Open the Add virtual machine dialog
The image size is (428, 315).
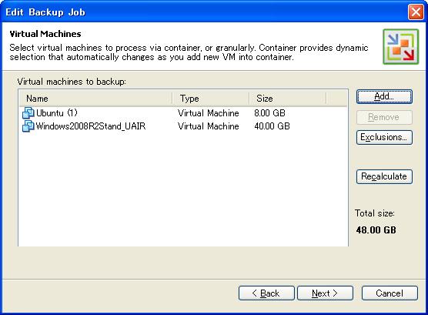384,97
